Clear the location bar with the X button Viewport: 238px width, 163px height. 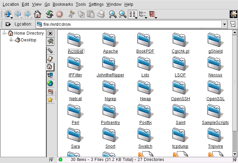(x=8, y=24)
